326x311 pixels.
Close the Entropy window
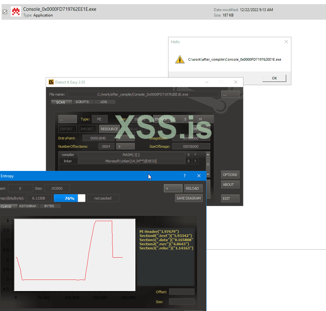point(199,176)
